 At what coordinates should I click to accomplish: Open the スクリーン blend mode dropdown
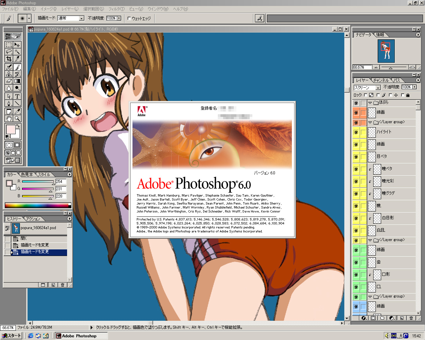coord(378,88)
